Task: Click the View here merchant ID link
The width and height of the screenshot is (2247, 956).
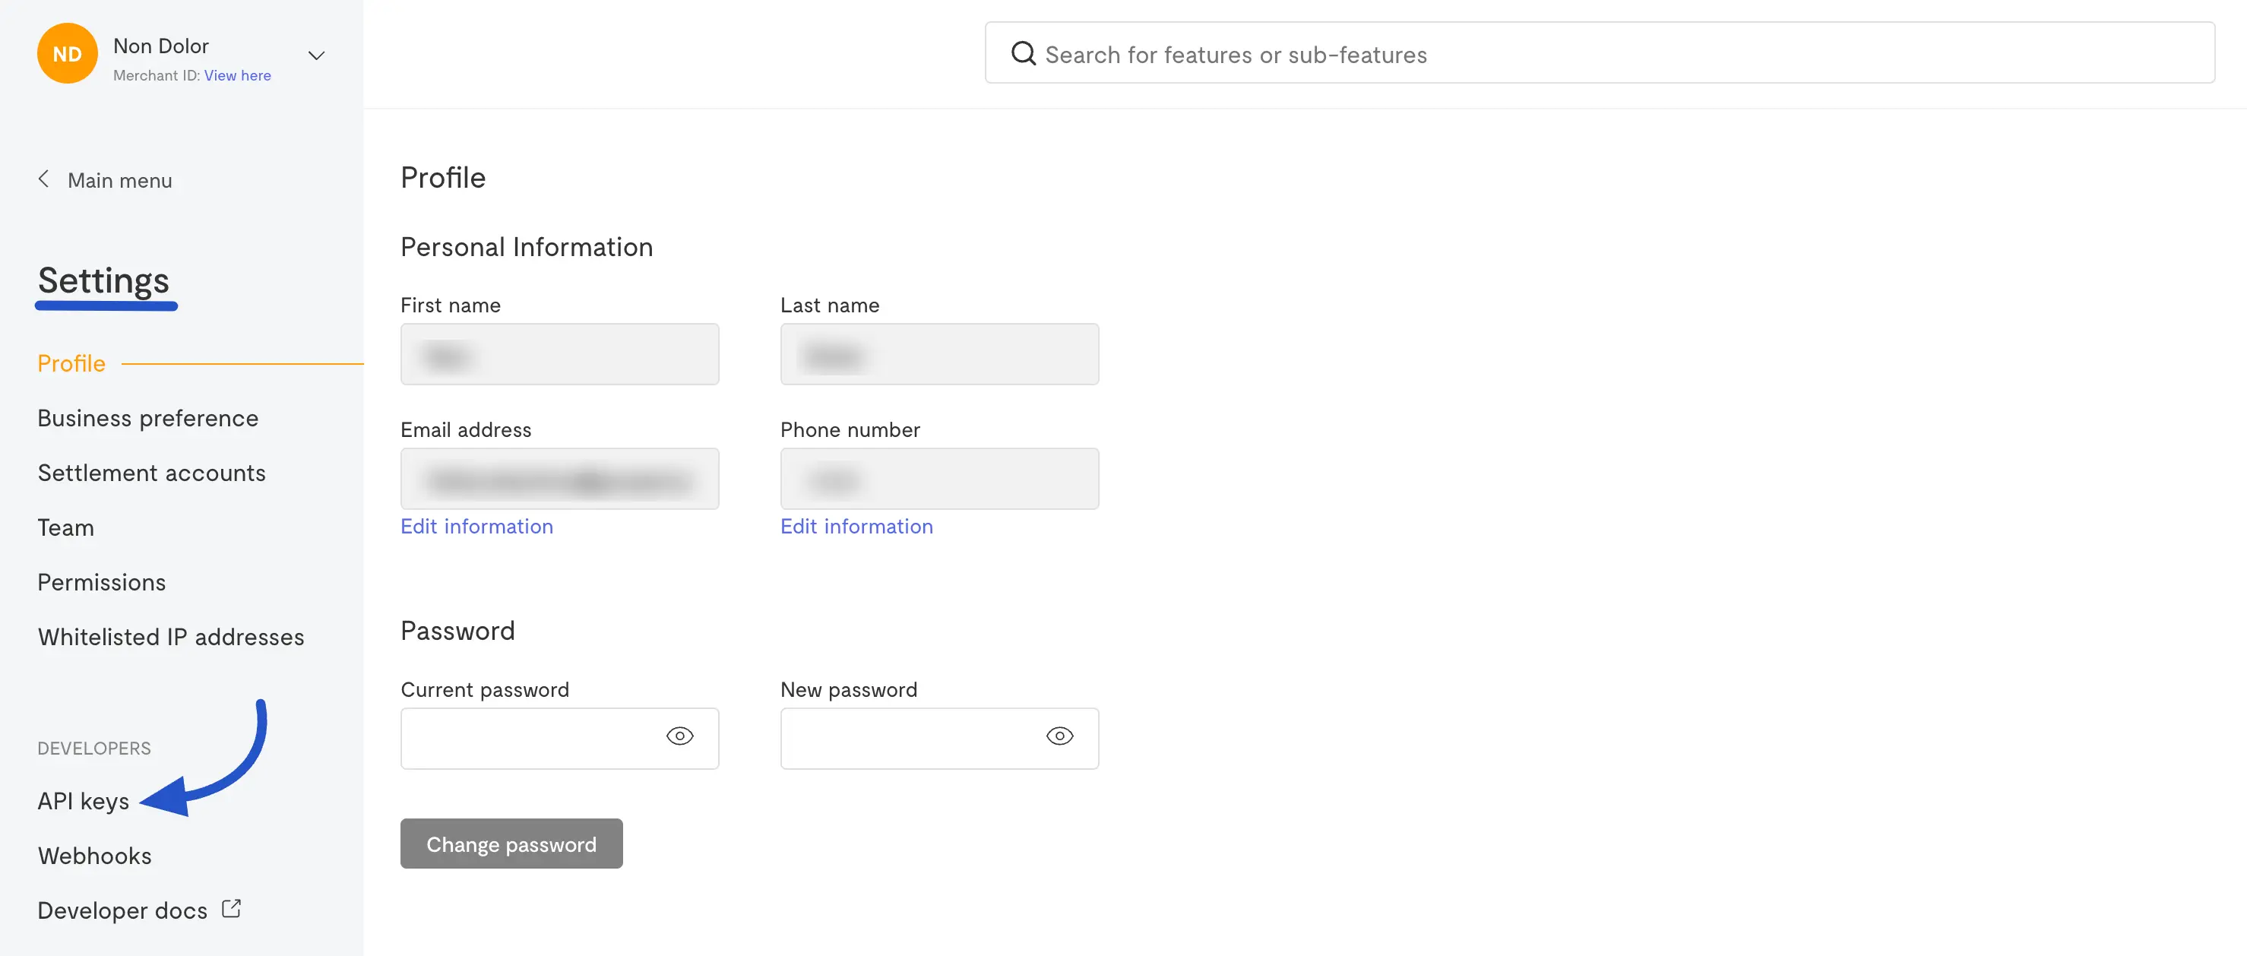Action: 237,76
